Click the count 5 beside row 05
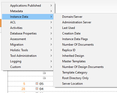This screenshot has height=93, width=117. click(24, 84)
